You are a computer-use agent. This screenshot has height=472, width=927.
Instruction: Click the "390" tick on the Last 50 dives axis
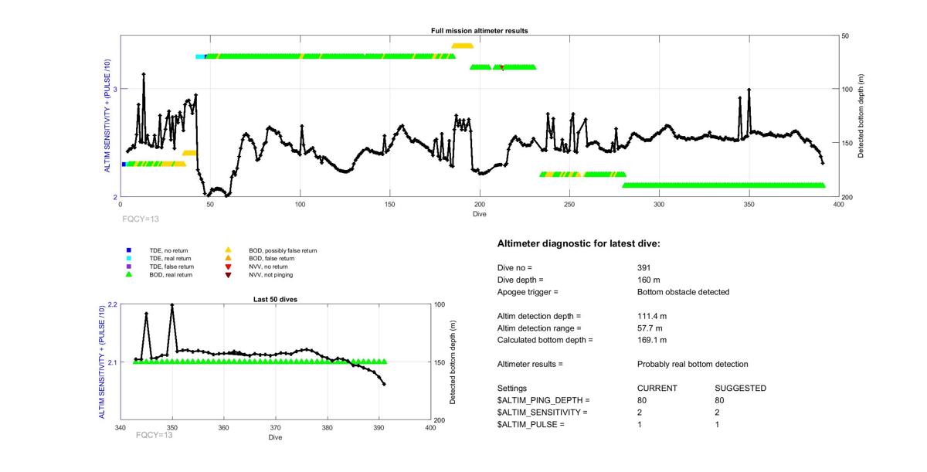tap(379, 428)
